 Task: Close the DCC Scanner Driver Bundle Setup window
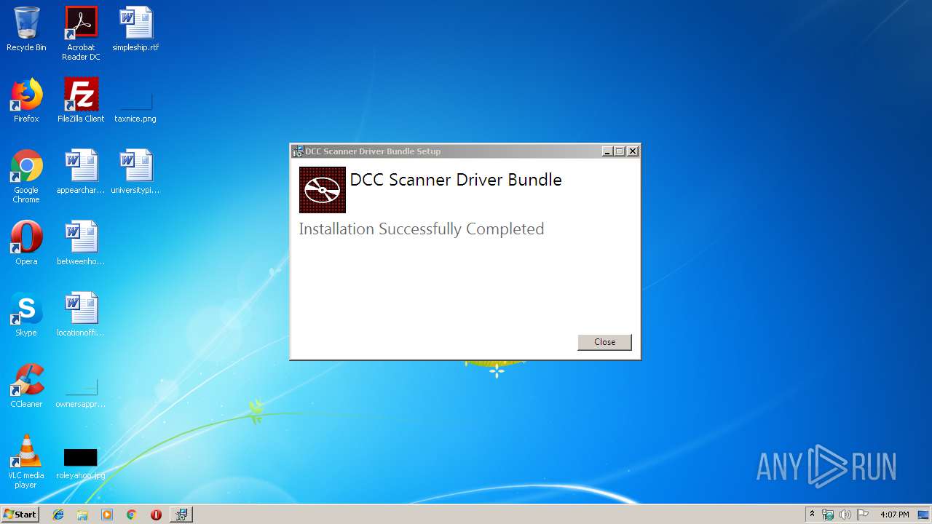[x=633, y=151]
